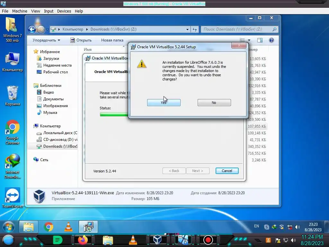Open Компьютер desktop icon
This screenshot has height=247, width=329.
[12, 62]
